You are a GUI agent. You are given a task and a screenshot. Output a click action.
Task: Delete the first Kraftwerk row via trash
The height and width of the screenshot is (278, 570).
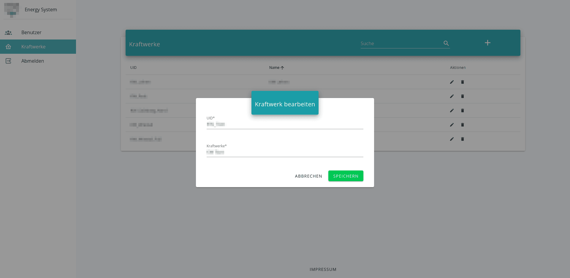(462, 82)
